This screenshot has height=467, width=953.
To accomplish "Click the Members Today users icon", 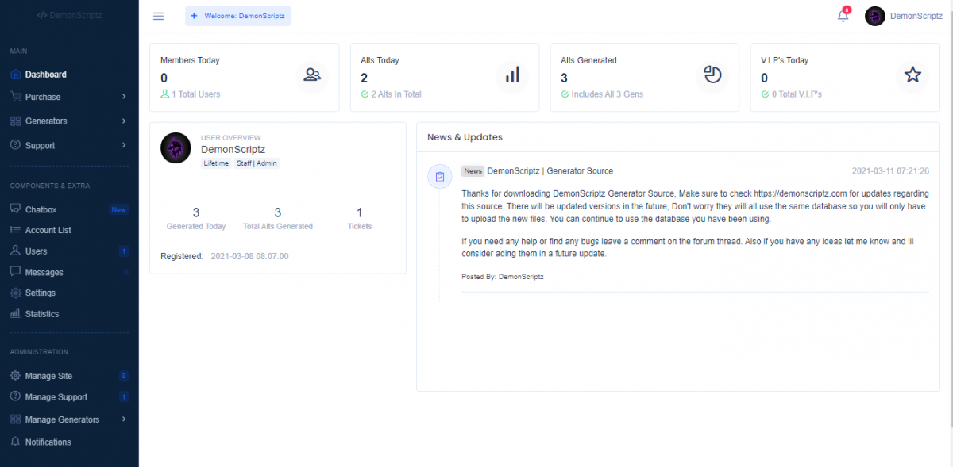I will pyautogui.click(x=312, y=75).
